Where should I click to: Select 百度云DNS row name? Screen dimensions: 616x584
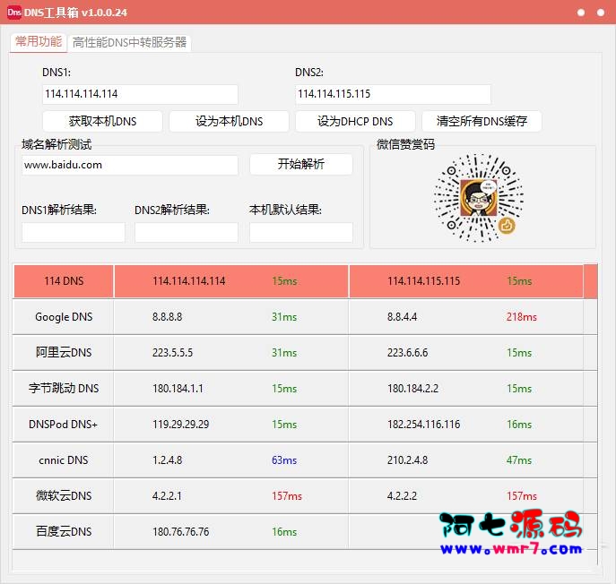64,532
